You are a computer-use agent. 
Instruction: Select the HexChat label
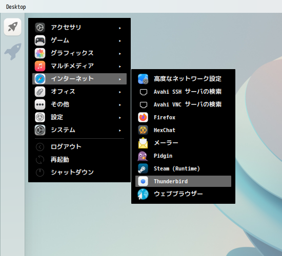(x=165, y=130)
